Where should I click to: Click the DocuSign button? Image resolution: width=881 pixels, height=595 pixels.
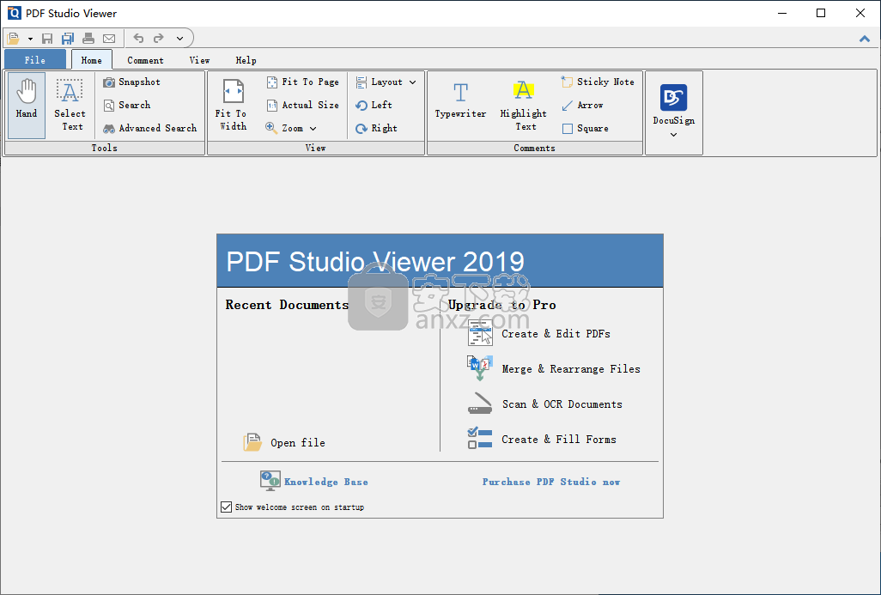coord(674,105)
